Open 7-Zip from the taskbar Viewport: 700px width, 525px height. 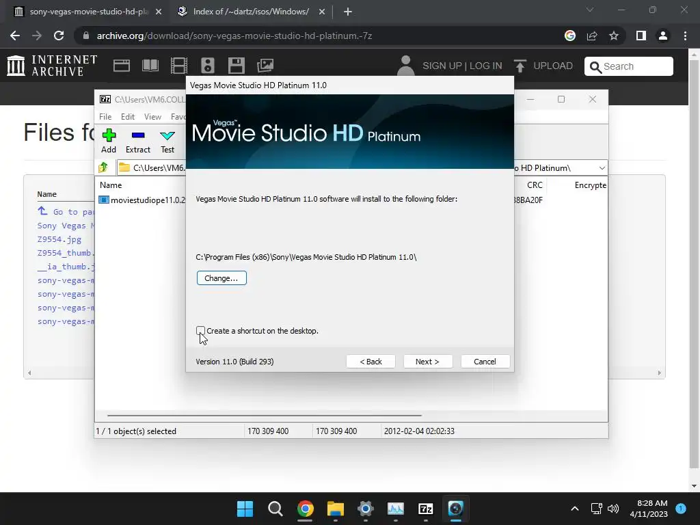tap(425, 509)
